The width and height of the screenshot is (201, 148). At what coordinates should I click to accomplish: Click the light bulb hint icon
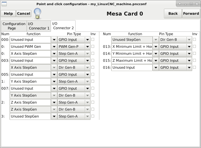point(38,14)
